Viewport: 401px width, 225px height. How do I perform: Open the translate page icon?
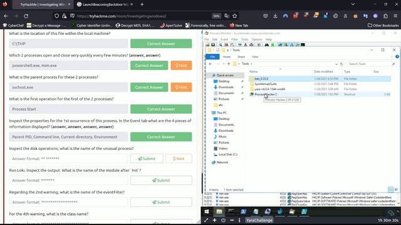[x=227, y=16]
